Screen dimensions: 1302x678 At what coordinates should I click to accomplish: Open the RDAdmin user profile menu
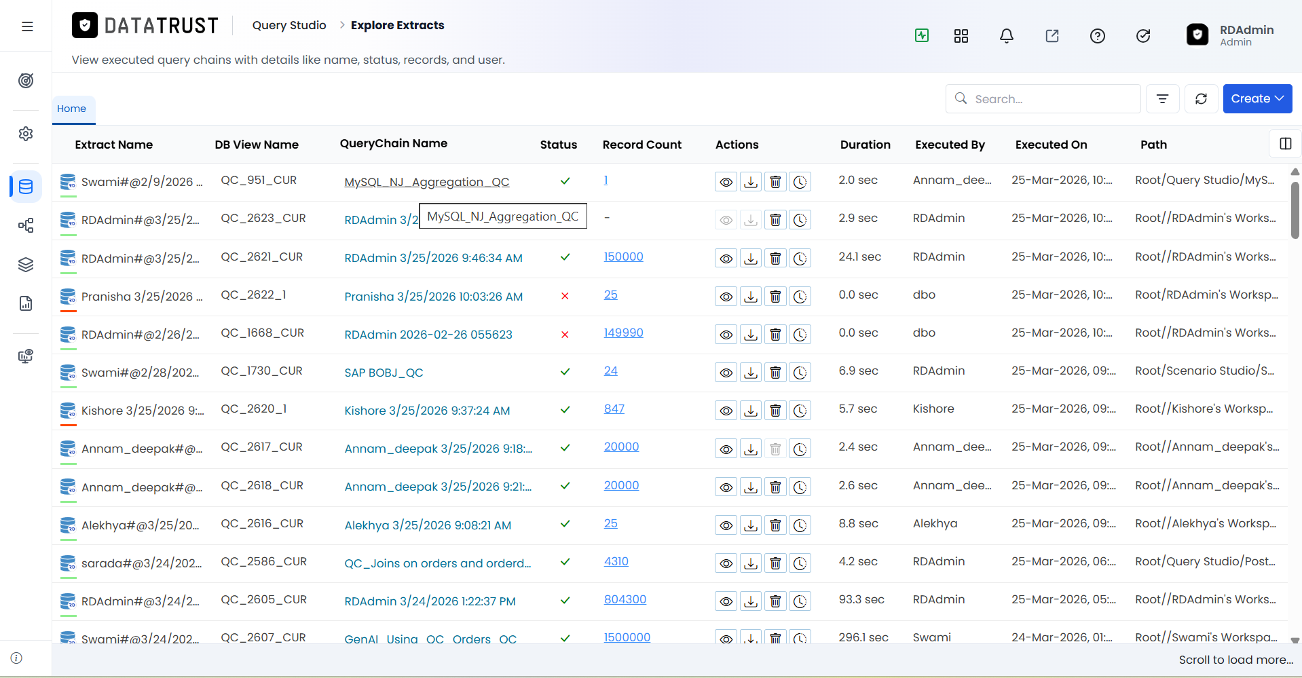(1231, 35)
